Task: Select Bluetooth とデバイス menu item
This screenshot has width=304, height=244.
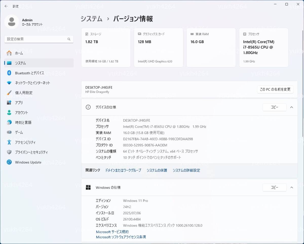Action: pyautogui.click(x=39, y=73)
